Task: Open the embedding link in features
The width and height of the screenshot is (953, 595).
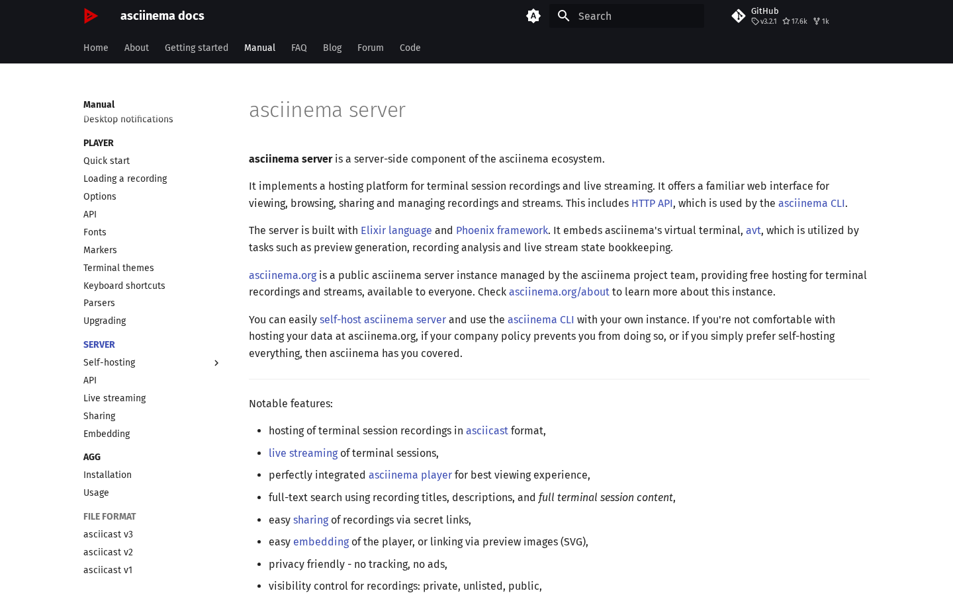Action: click(x=321, y=541)
